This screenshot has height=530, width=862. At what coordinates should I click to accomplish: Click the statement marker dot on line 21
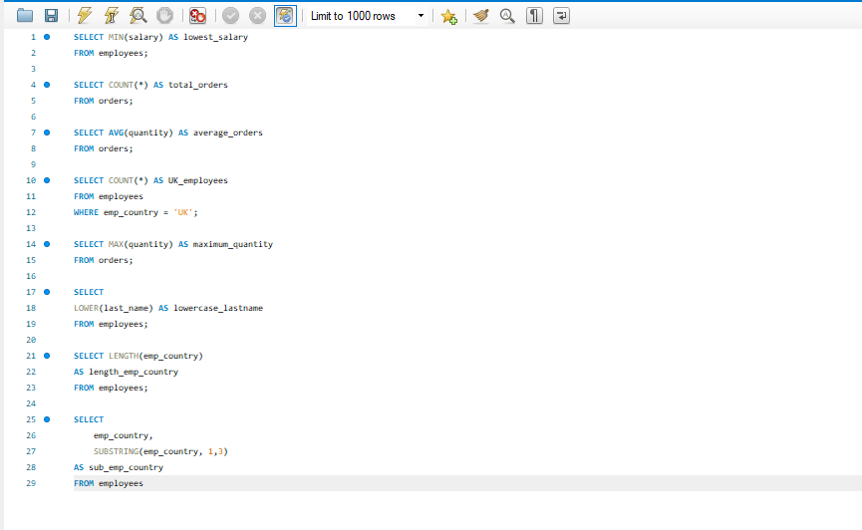click(47, 356)
